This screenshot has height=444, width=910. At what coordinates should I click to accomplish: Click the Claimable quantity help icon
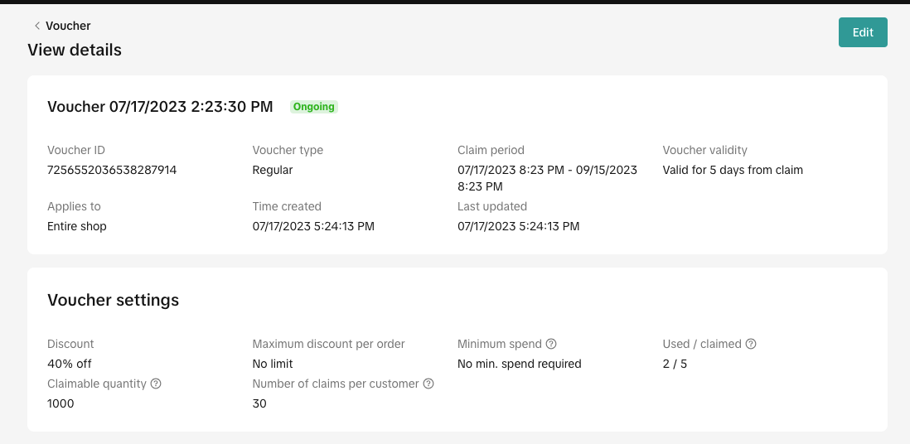click(156, 384)
